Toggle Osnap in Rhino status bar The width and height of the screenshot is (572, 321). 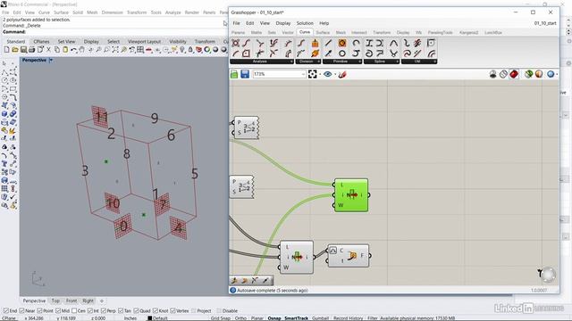[274, 318]
